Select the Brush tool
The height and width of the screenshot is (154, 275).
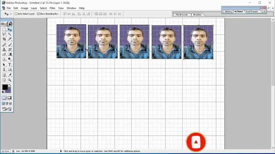click(x=9, y=45)
